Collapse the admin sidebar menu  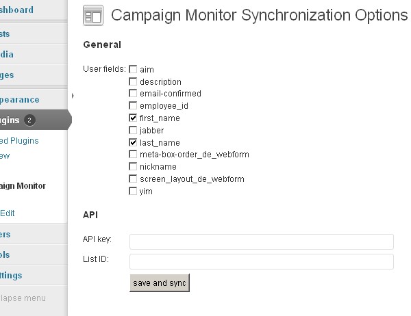tap(23, 298)
